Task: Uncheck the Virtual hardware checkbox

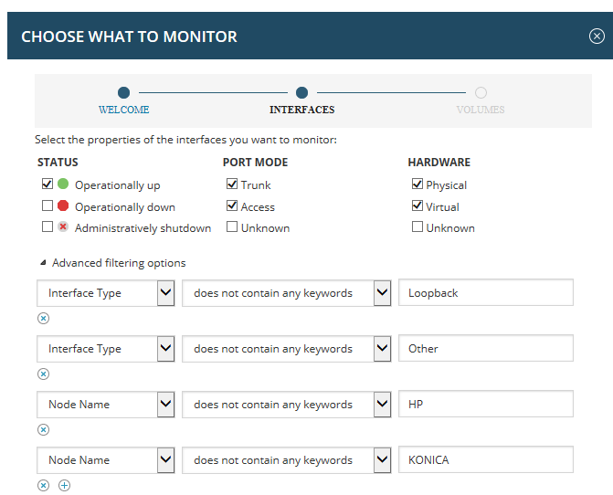Action: point(417,205)
